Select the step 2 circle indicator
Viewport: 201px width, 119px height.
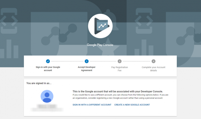coord(87,61)
